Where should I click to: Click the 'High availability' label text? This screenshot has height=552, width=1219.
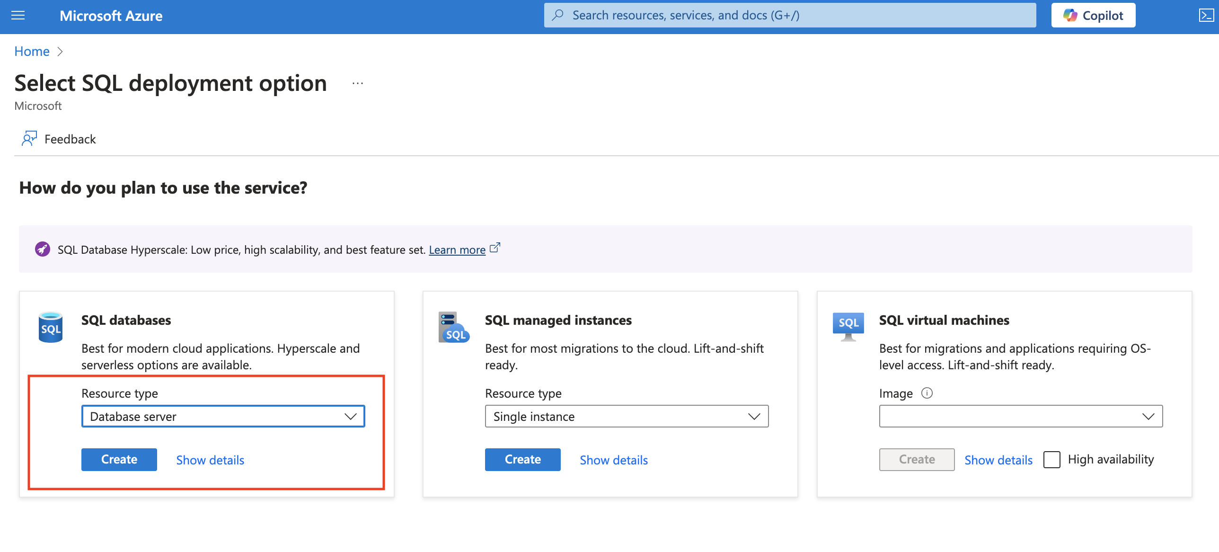[1111, 459]
